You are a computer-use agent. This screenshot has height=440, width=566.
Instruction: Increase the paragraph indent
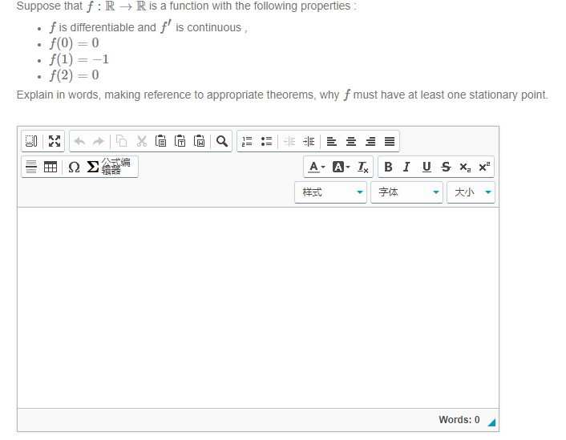(x=309, y=141)
